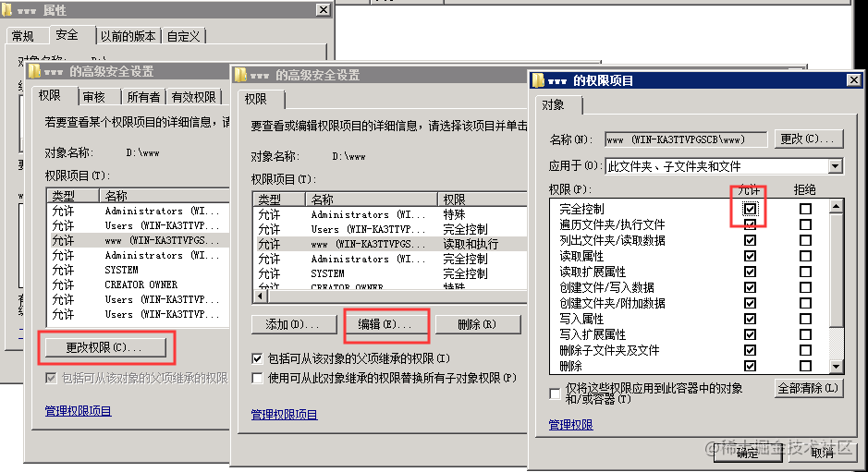Switch to the 审核 tab
This screenshot has width=868, height=472.
93,97
